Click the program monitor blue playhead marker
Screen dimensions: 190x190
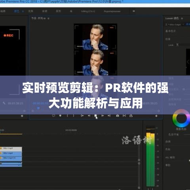click(38, 108)
